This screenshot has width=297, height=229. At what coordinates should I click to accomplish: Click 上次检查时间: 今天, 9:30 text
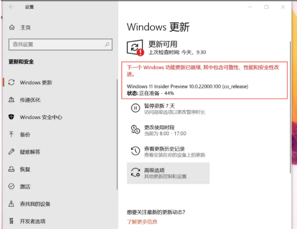click(x=177, y=52)
